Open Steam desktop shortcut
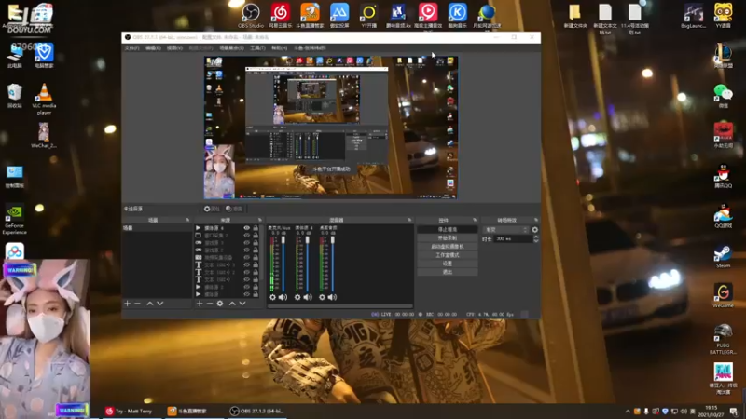The width and height of the screenshot is (746, 419). [x=723, y=257]
